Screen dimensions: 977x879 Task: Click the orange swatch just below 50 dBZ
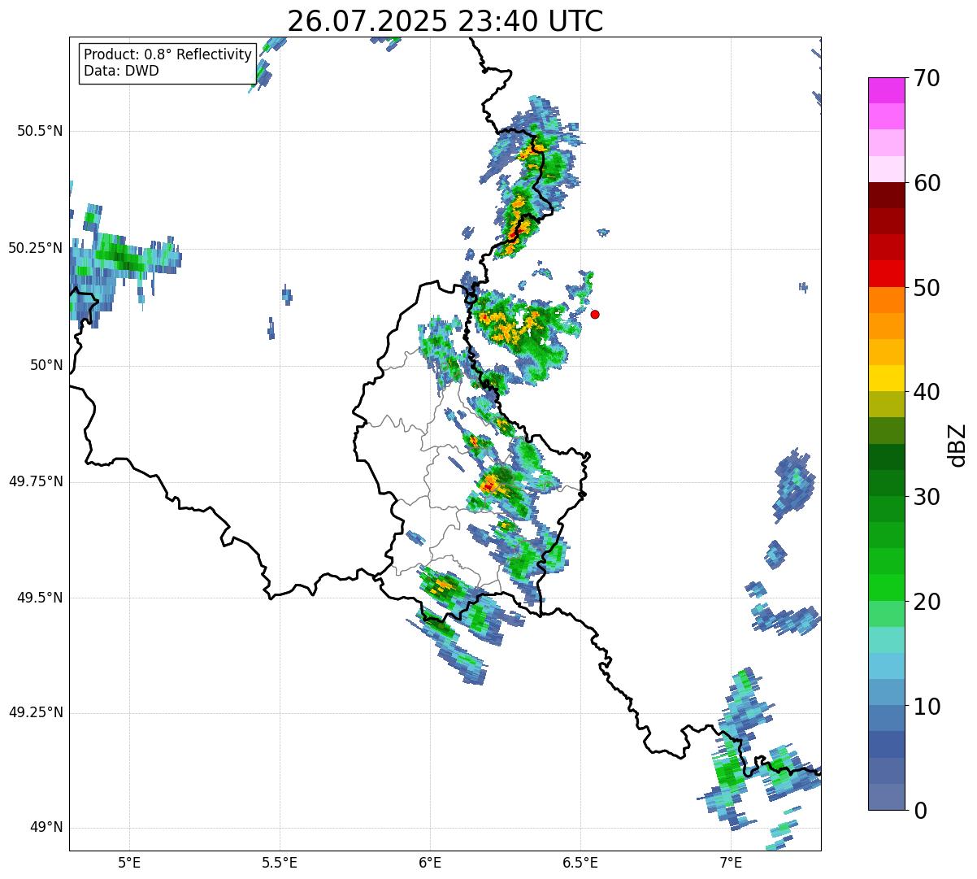886,300
